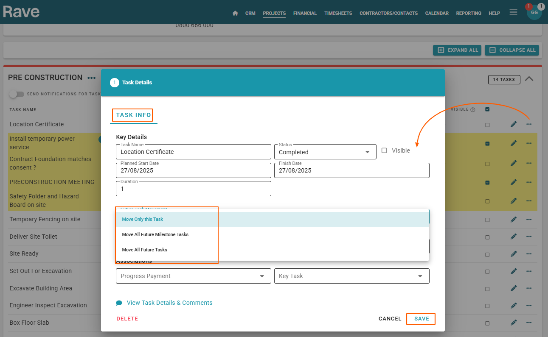Edit the Site Ready task

point(514,254)
